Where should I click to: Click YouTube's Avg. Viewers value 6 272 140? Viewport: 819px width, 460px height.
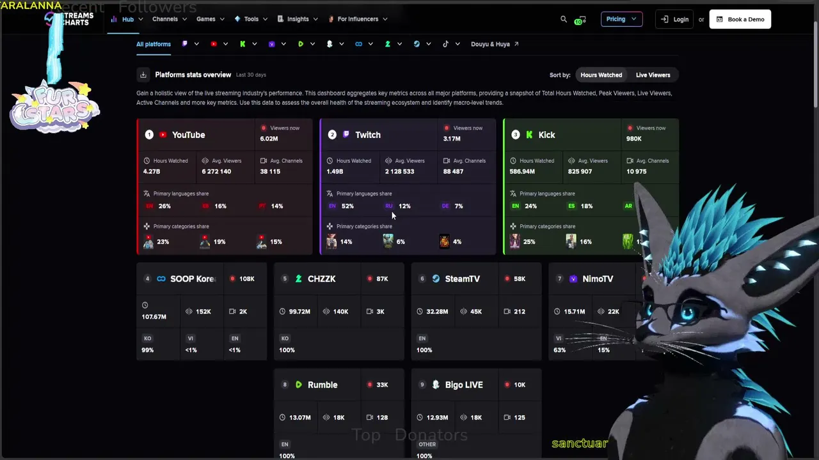point(216,171)
